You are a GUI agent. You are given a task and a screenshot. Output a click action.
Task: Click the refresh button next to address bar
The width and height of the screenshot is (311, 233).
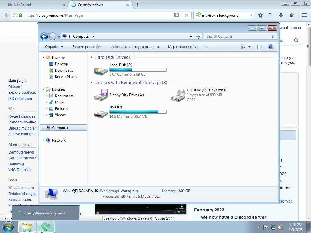tap(198, 36)
